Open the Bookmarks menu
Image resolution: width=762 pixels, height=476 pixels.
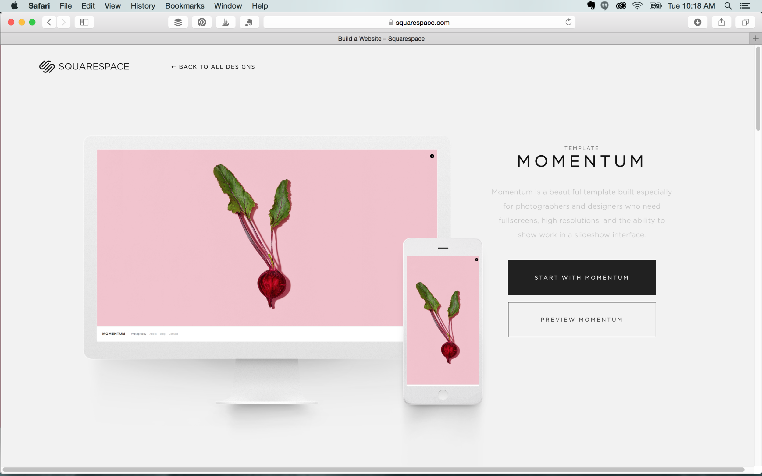click(185, 6)
